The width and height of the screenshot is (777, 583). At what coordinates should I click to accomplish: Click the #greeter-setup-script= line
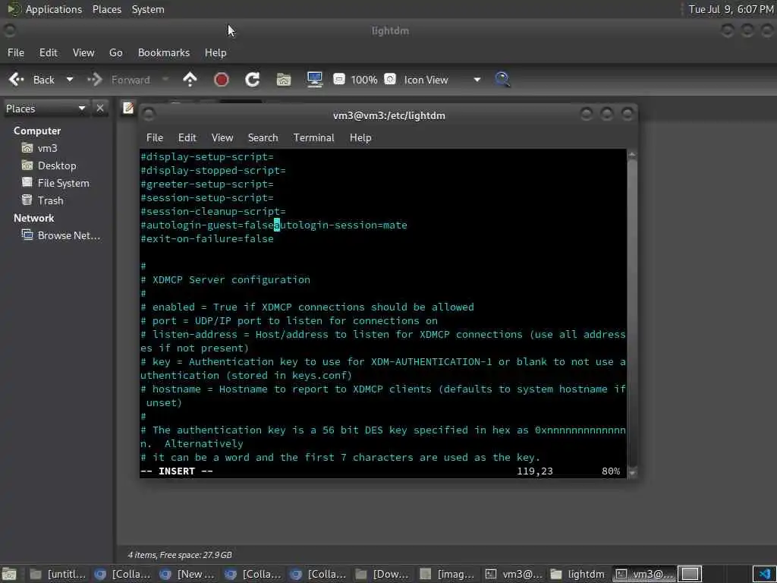tap(207, 184)
